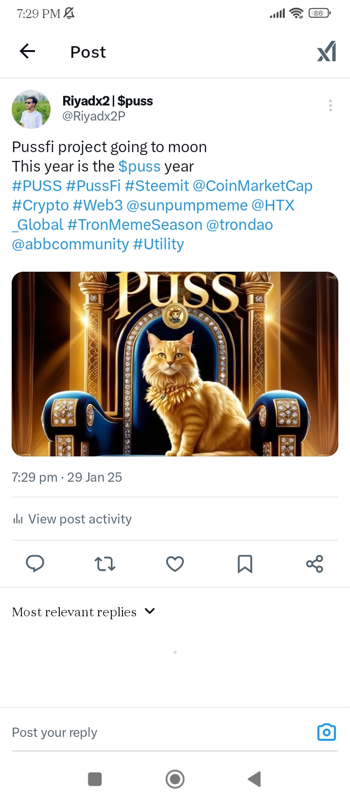The image size is (350, 802).
Task: Bookmark this post
Action: tap(245, 564)
